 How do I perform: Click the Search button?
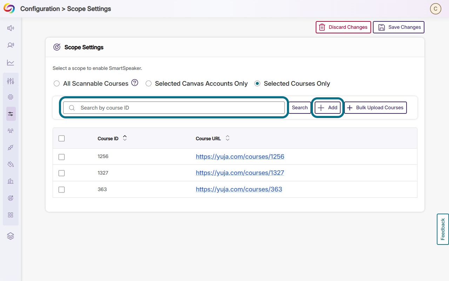click(300, 107)
